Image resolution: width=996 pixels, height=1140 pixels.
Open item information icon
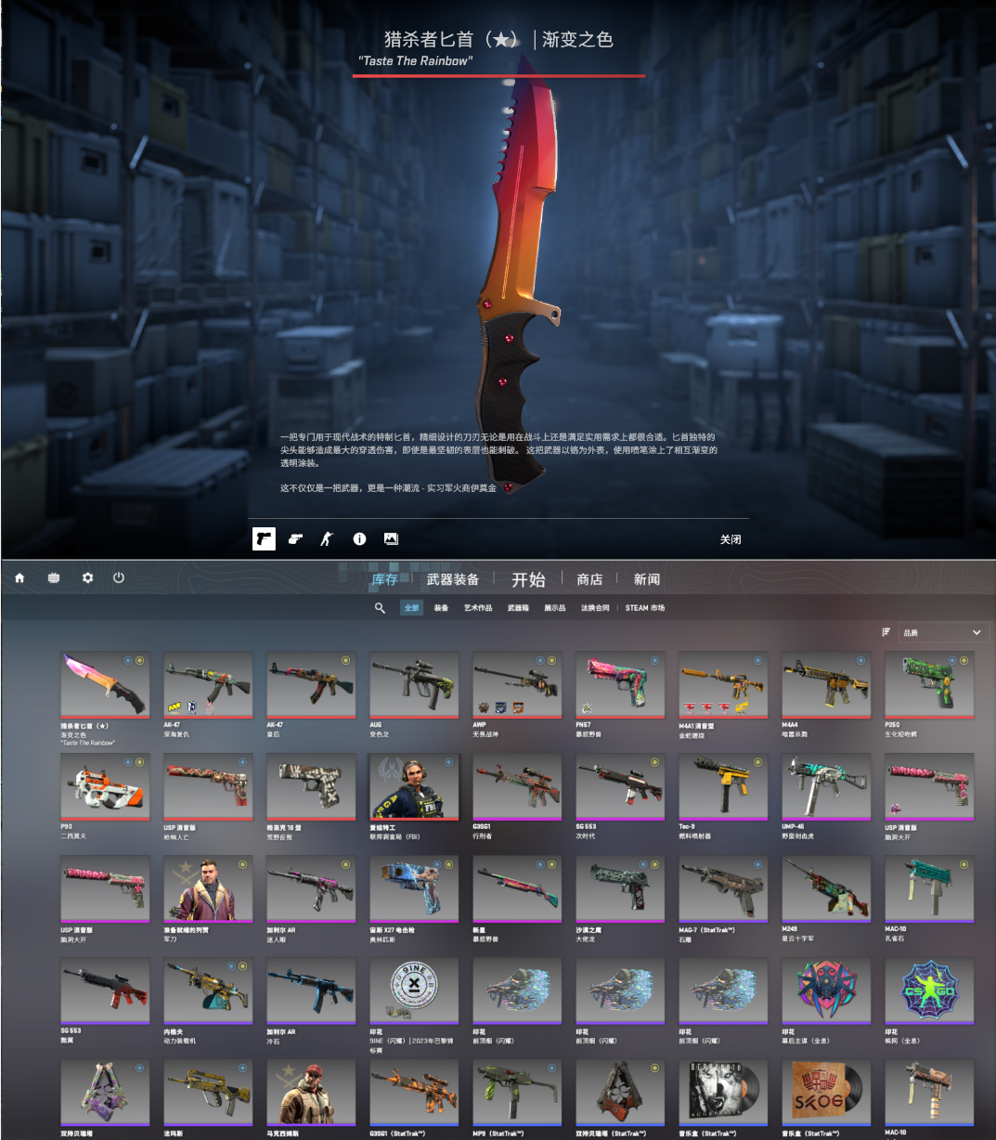click(359, 538)
